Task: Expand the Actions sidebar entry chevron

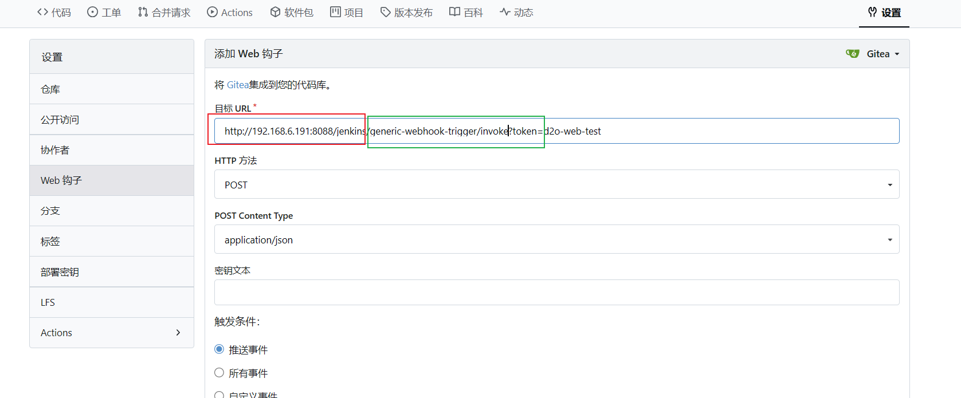Action: pos(178,333)
